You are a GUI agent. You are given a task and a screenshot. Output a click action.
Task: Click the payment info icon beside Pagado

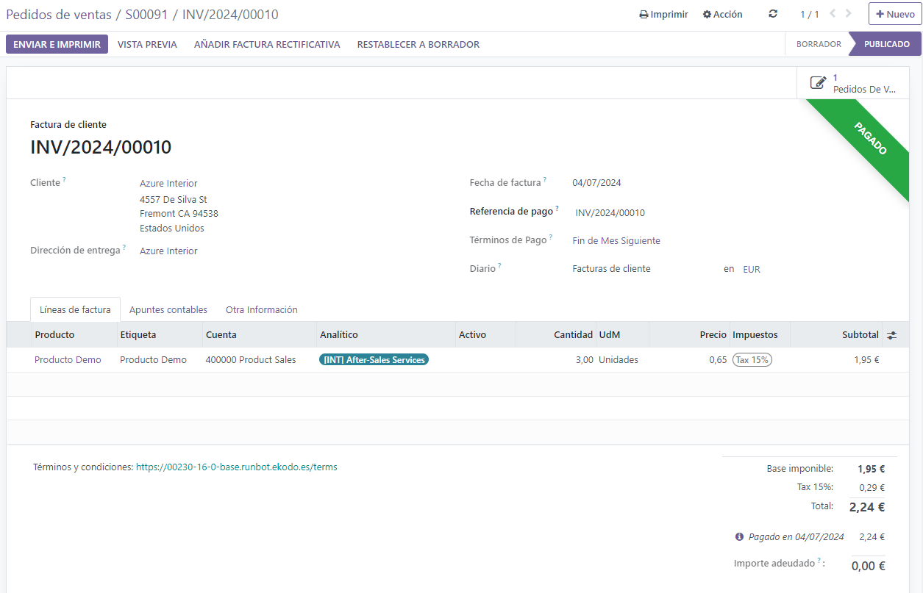coord(739,537)
